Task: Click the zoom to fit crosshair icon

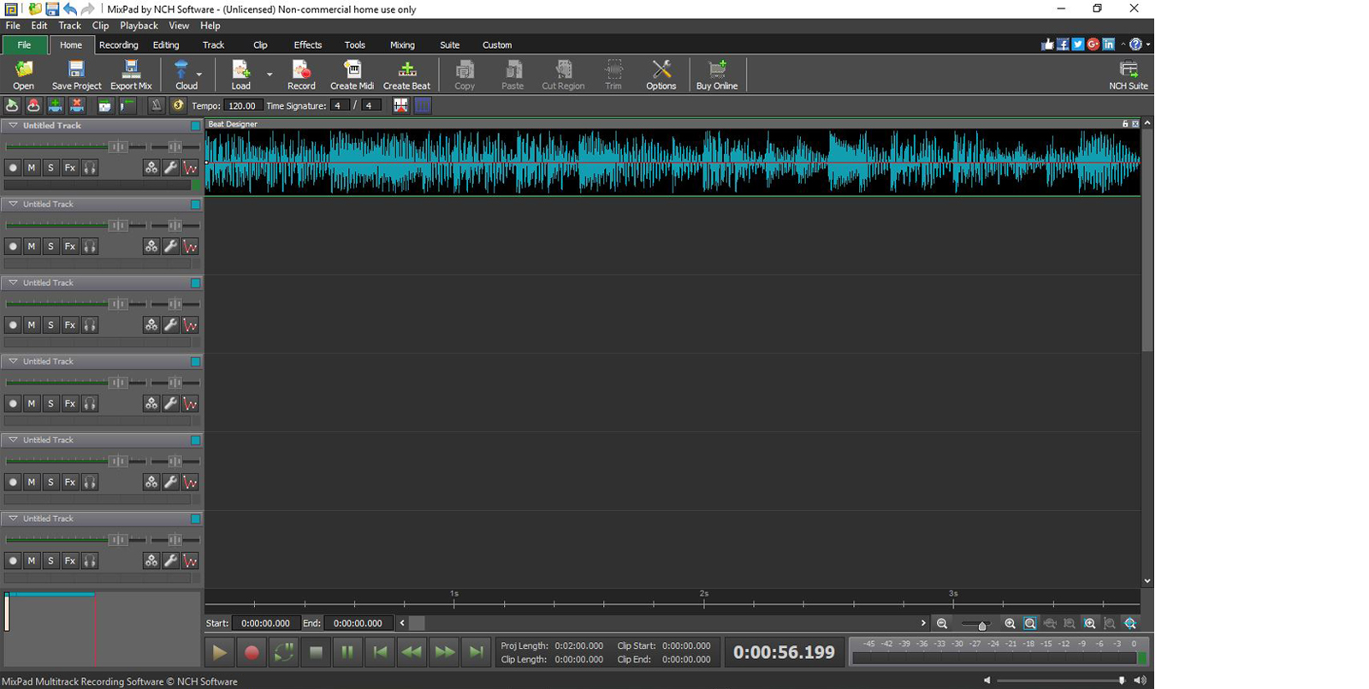Action: (x=1130, y=624)
